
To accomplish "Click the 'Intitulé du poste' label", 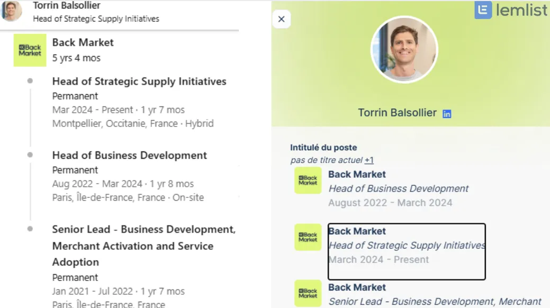I will [x=323, y=147].
